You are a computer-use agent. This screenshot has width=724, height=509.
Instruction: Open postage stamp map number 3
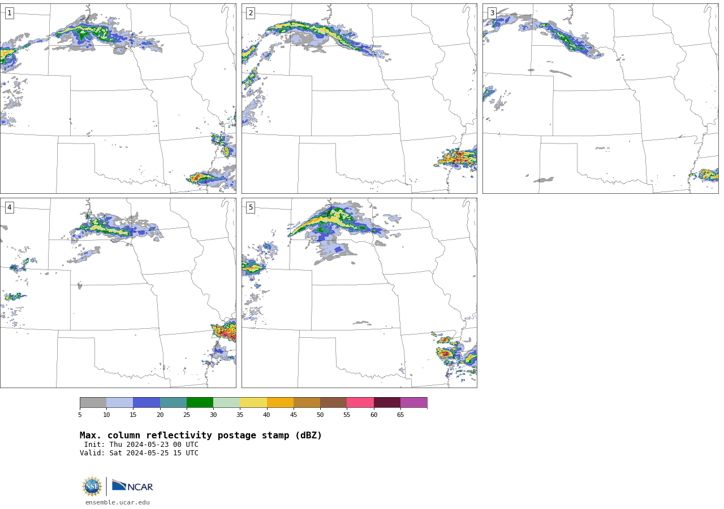[x=600, y=98]
